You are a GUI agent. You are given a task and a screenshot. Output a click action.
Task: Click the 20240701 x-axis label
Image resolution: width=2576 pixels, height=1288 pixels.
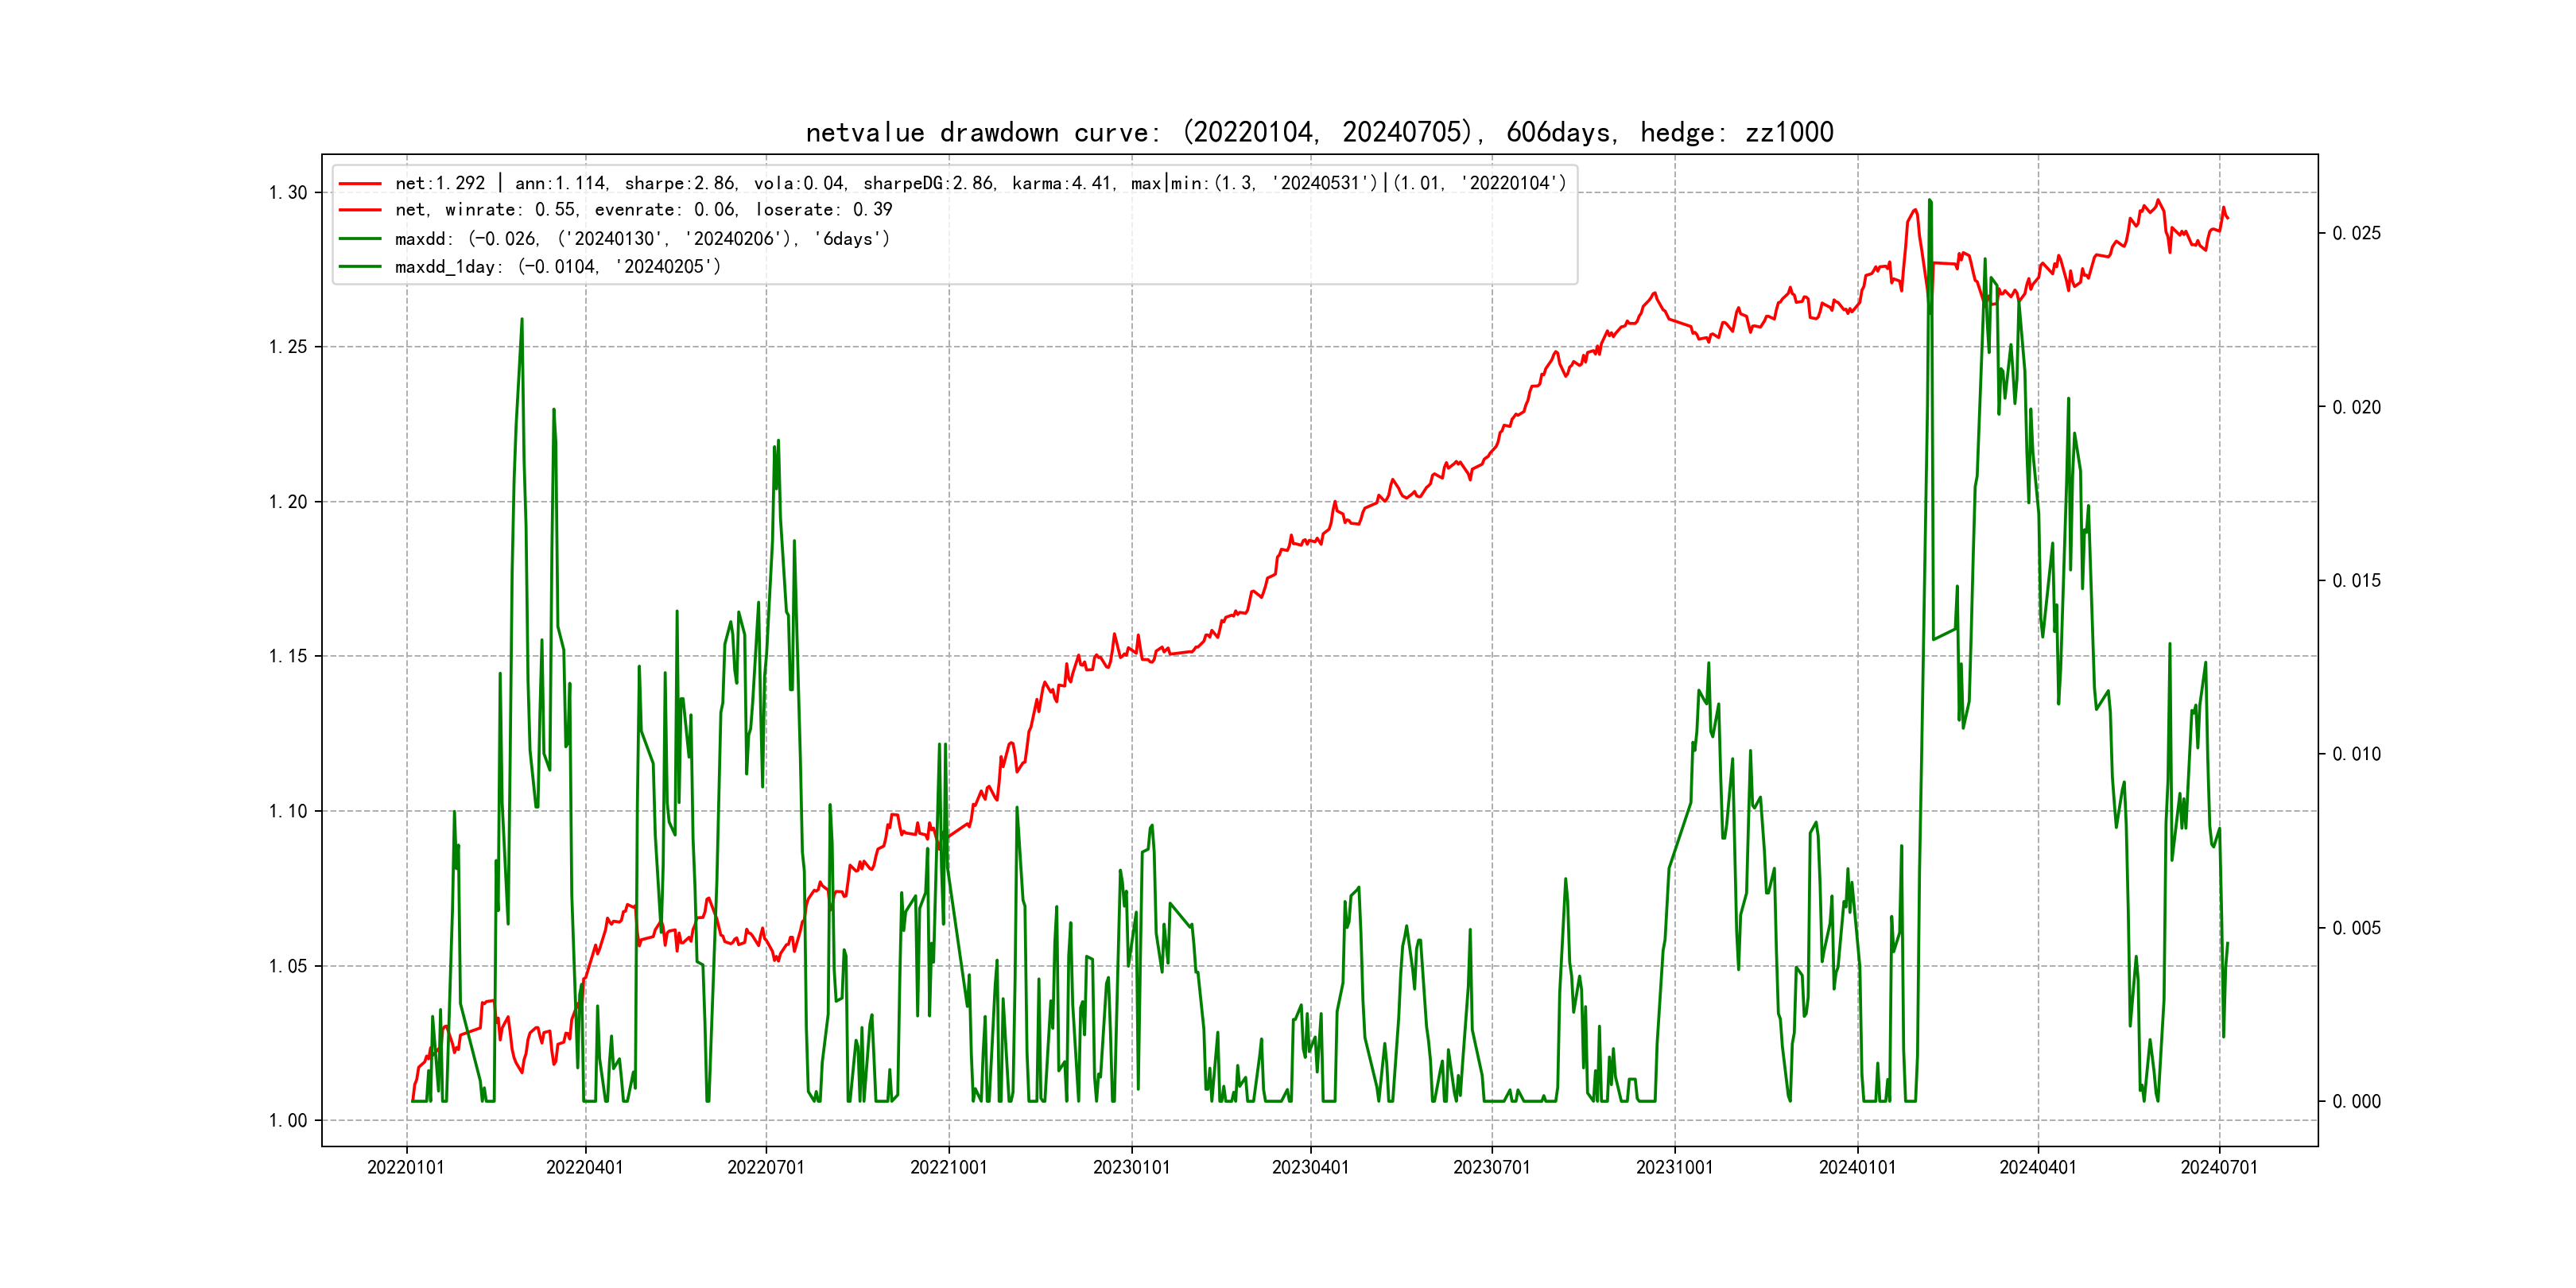[x=2219, y=1167]
